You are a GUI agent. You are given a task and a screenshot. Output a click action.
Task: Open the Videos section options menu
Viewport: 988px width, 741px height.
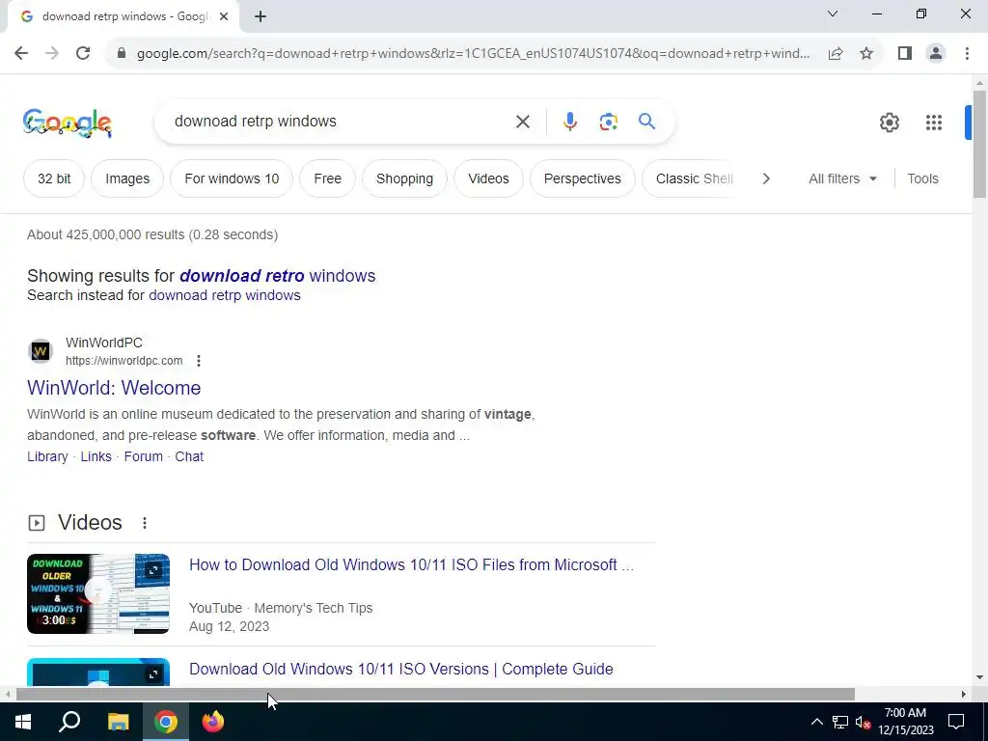145,523
